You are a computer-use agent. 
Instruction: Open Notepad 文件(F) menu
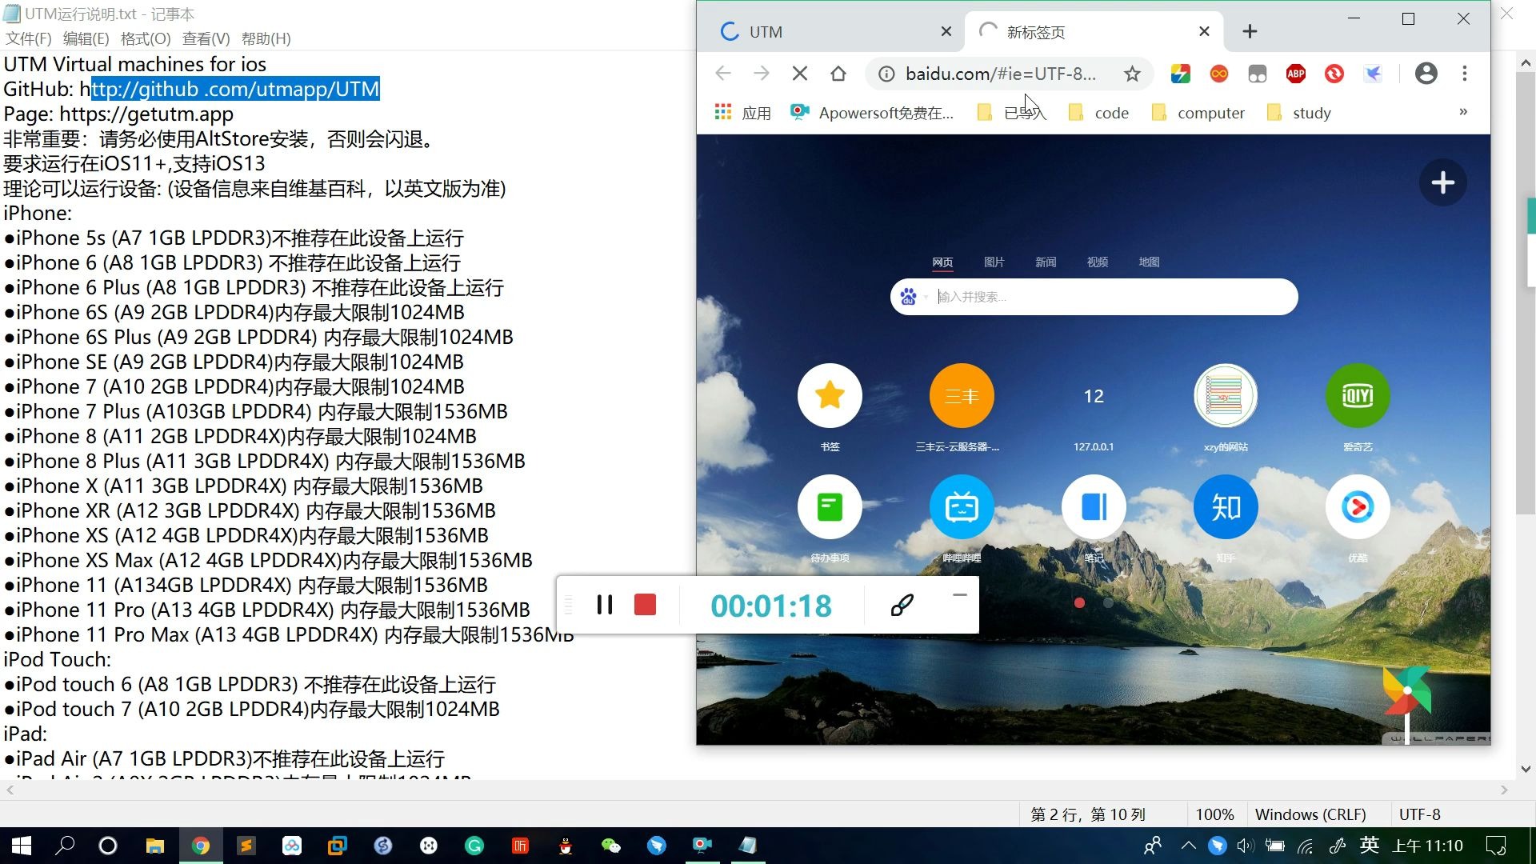coord(29,38)
